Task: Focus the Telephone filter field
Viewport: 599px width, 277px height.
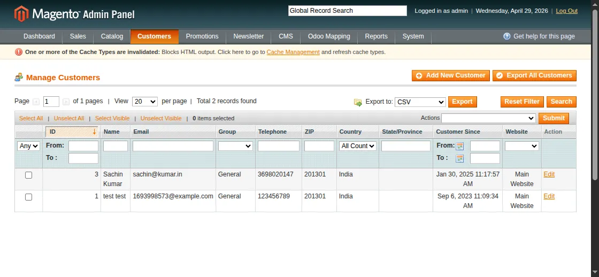Action: point(279,146)
